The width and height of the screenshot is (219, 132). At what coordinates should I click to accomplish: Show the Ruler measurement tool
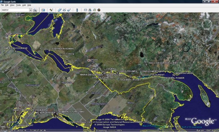tap(77, 10)
